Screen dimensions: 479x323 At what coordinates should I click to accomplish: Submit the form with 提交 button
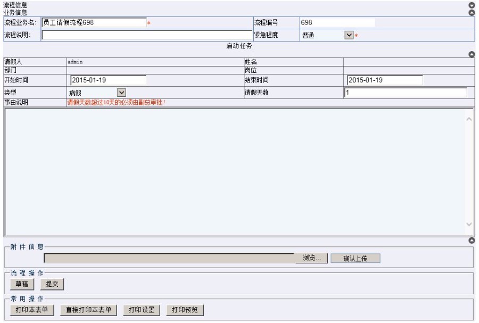pos(52,284)
